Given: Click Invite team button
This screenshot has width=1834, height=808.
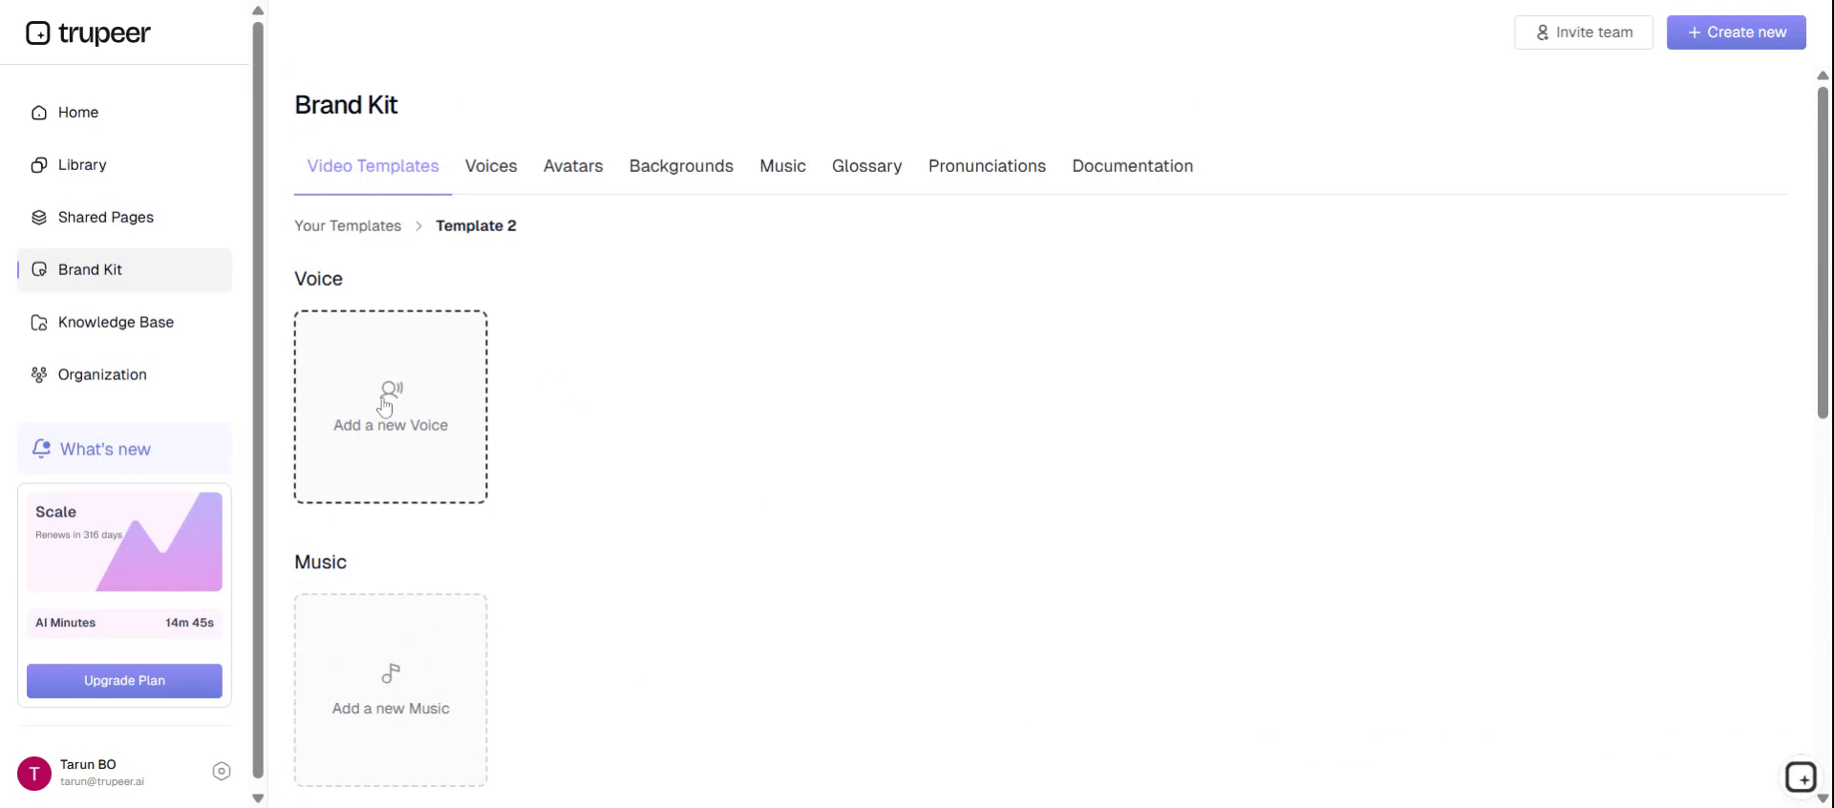Looking at the screenshot, I should point(1584,32).
